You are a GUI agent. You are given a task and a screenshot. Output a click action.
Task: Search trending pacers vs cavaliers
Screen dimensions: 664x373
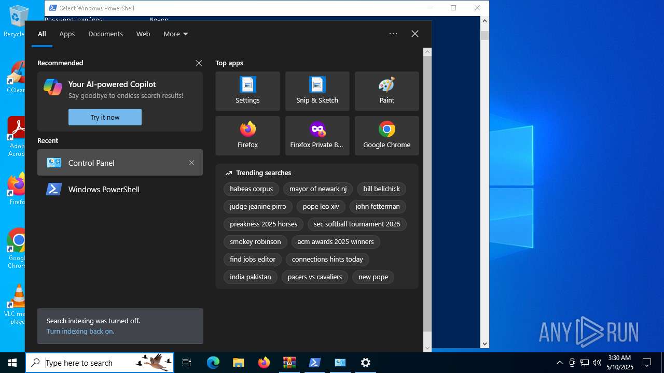coord(315,277)
